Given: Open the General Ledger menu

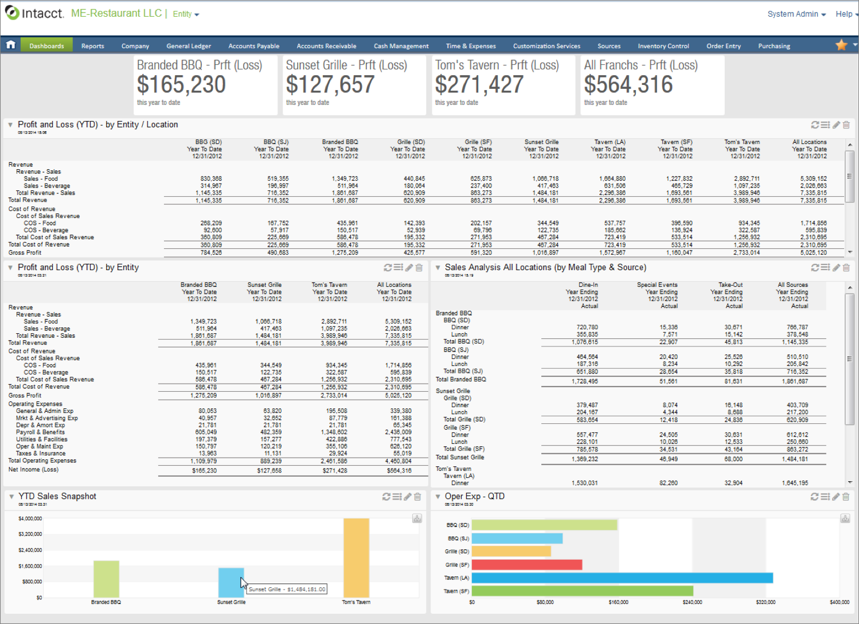Looking at the screenshot, I should pos(189,46).
